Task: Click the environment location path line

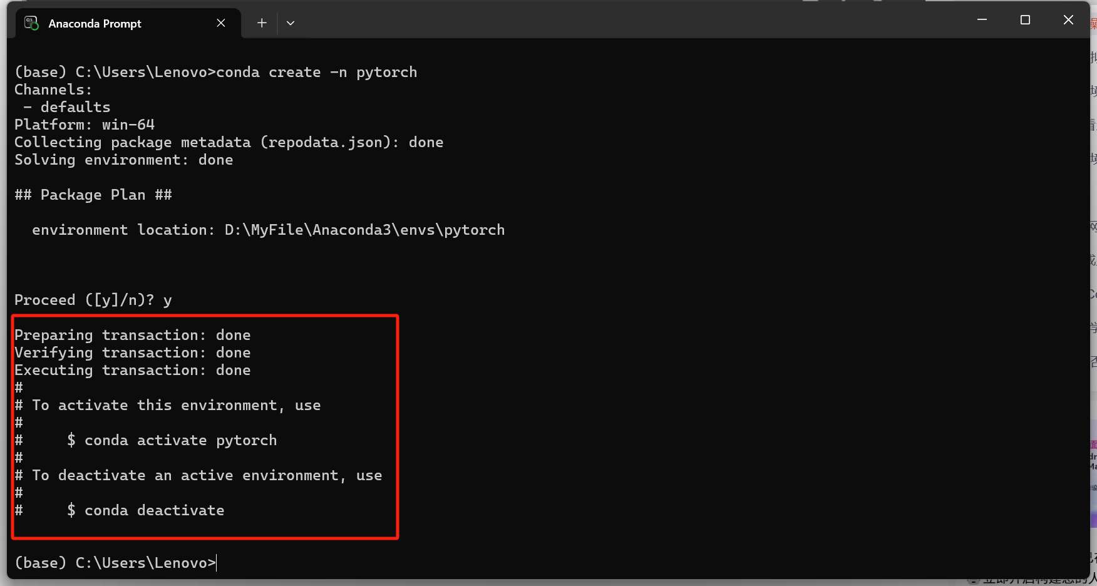Action: pos(269,230)
